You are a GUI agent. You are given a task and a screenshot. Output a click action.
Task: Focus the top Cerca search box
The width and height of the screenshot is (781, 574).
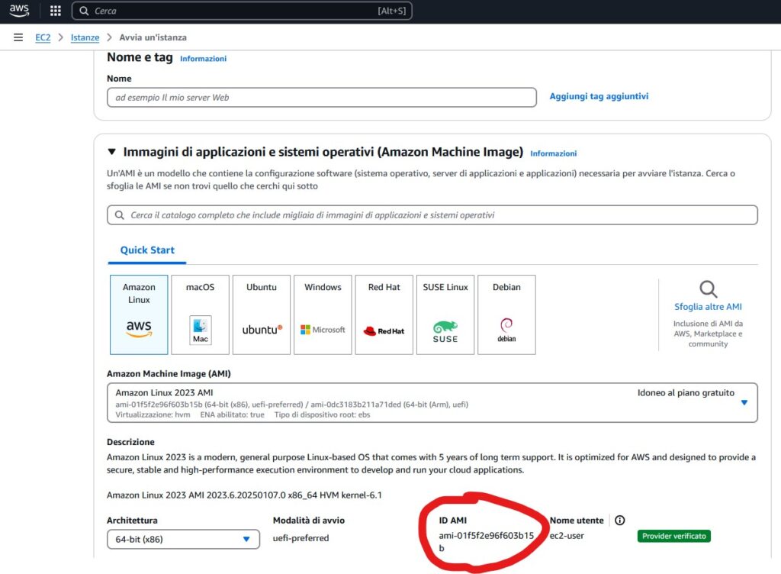(242, 11)
